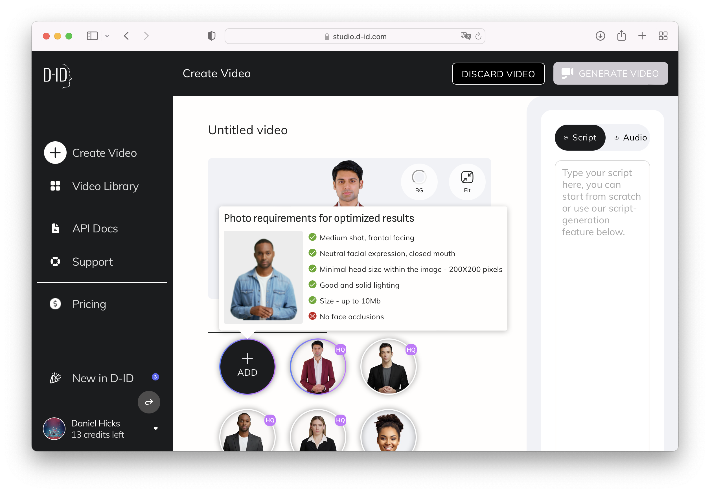Click the '13 credits left' text
Viewport: 710px width, 493px height.
98,435
